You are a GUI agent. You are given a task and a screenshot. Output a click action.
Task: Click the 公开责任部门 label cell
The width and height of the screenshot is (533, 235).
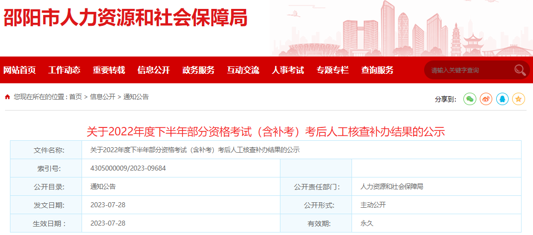pos(316,186)
